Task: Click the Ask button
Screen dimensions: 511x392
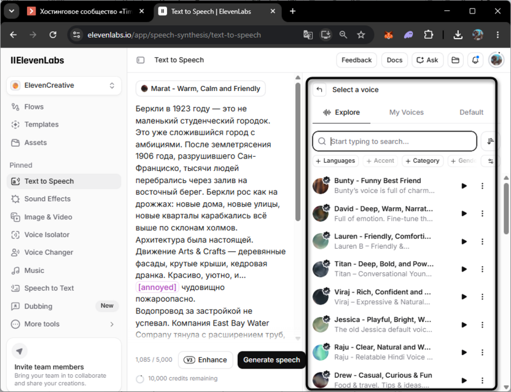Action: point(427,60)
